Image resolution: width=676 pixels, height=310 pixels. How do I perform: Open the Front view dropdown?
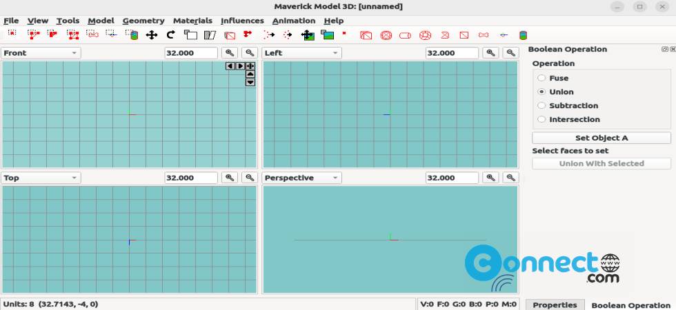[x=41, y=53]
